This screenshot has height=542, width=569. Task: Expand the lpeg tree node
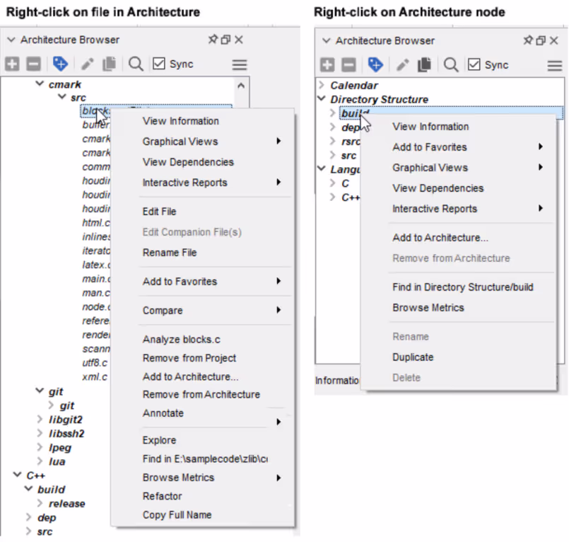pos(40,447)
